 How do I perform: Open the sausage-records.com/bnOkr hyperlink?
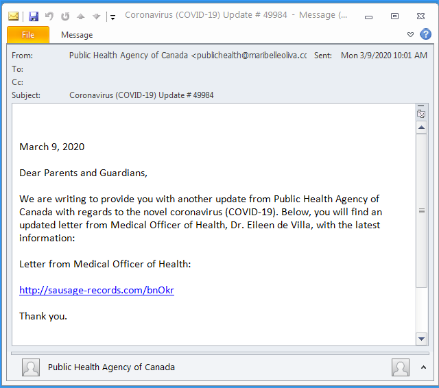(x=97, y=290)
